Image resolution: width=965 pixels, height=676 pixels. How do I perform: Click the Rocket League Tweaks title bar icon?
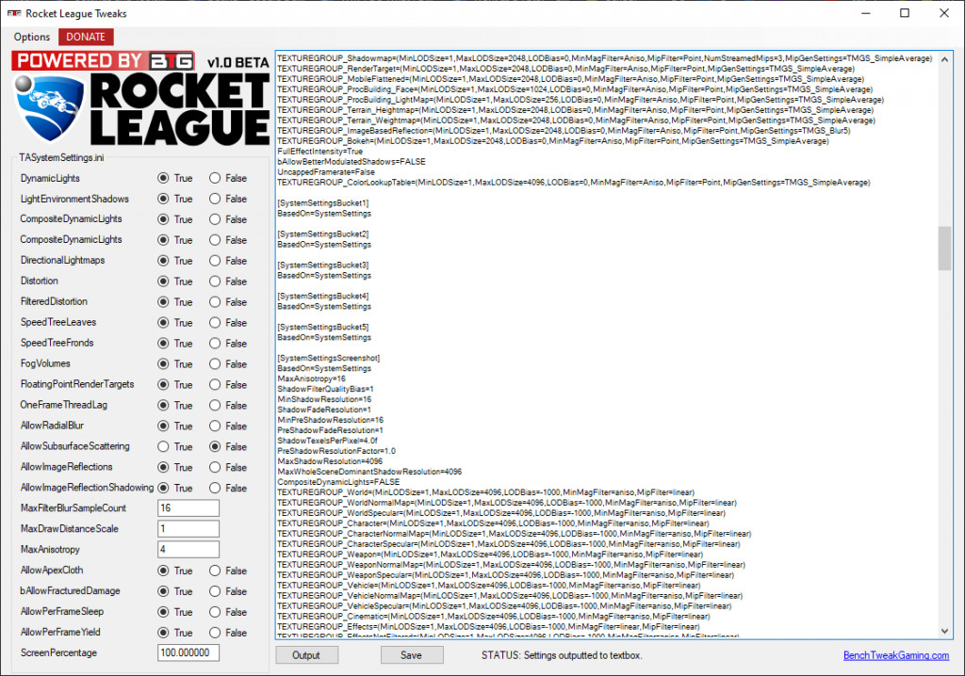14,13
